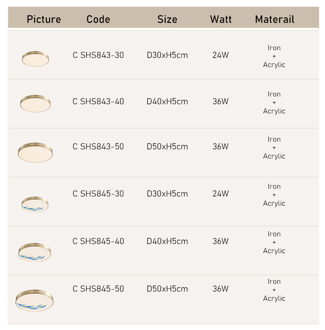The width and height of the screenshot is (325, 330).
Task: Click the D50xH5cm size for C SHS845-50
Action: coord(167,289)
